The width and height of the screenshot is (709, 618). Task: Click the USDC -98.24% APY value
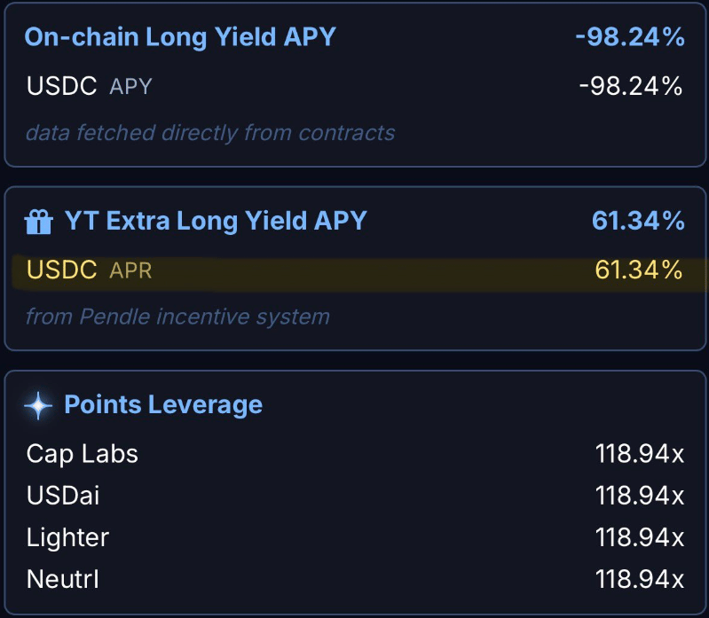point(630,86)
